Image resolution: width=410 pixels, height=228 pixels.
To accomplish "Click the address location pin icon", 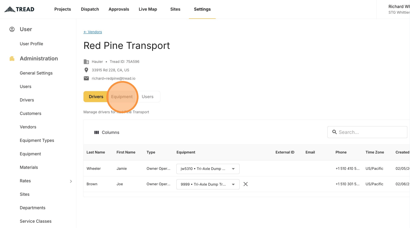I will point(86,70).
